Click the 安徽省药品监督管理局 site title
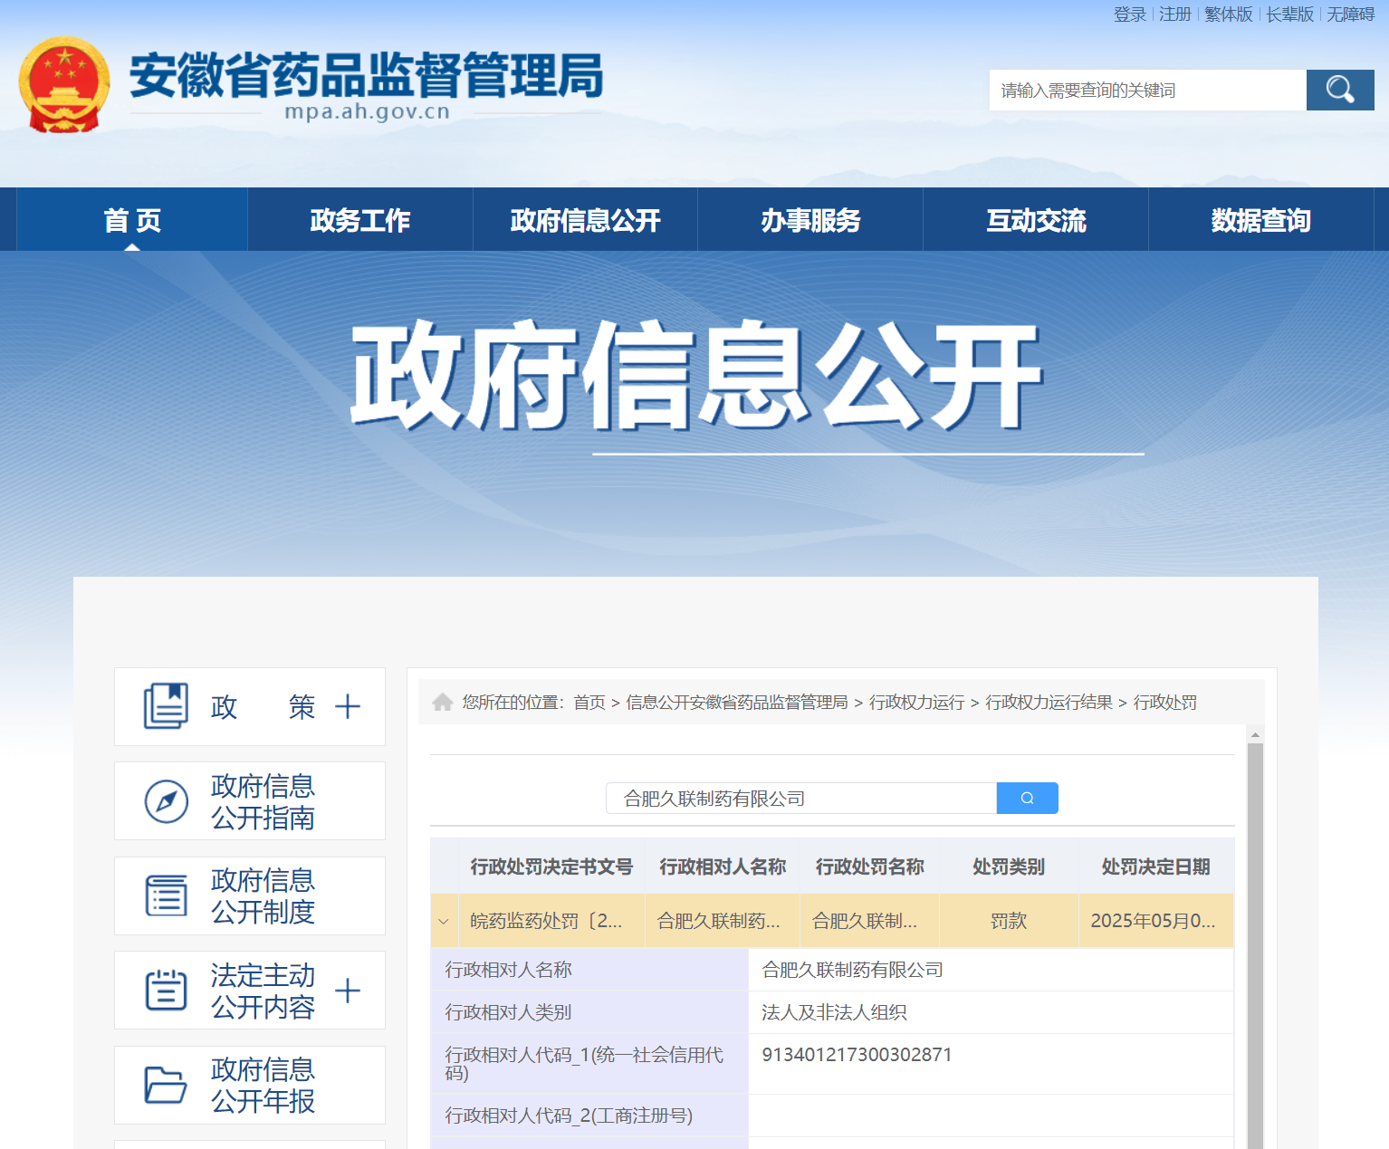 pyautogui.click(x=367, y=75)
